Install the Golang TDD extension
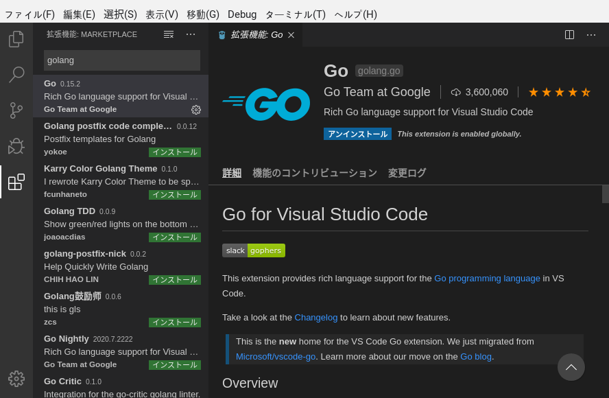Image resolution: width=609 pixels, height=398 pixels. 175,237
